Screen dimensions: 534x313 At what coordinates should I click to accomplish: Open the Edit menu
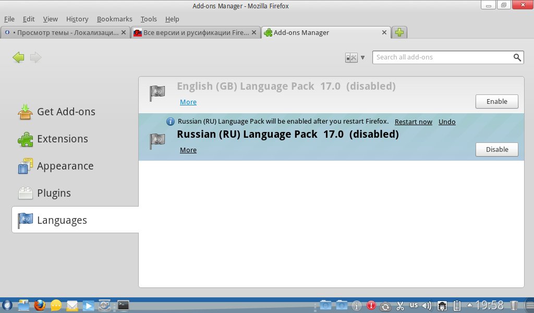point(29,19)
